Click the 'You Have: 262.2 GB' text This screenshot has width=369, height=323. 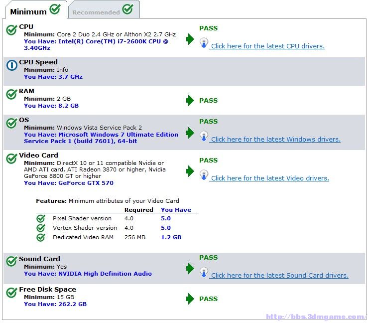click(55, 304)
